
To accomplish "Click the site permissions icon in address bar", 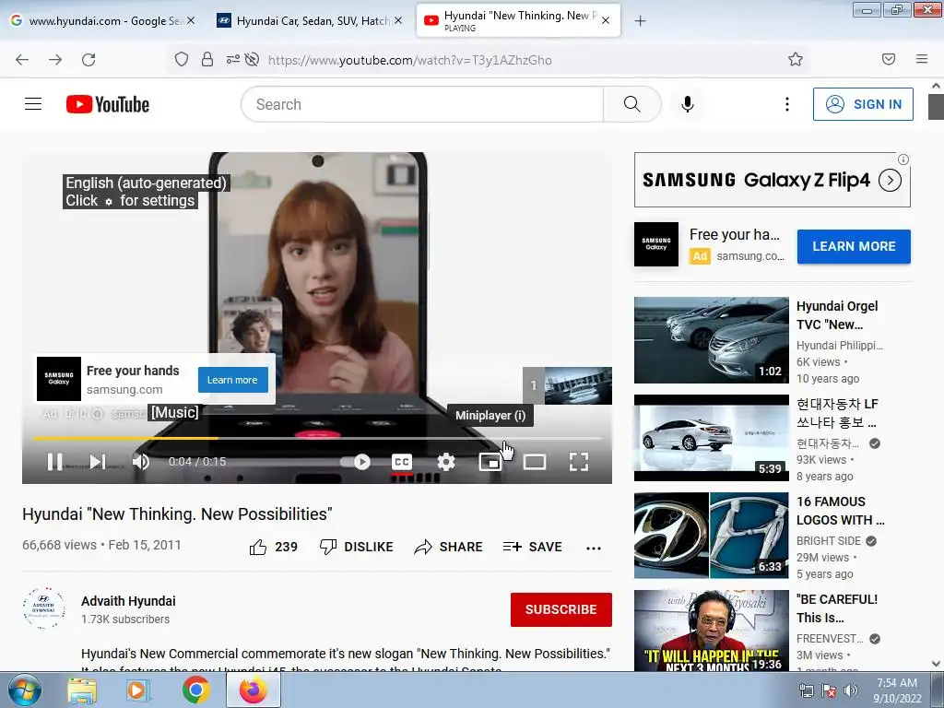I will tap(232, 59).
